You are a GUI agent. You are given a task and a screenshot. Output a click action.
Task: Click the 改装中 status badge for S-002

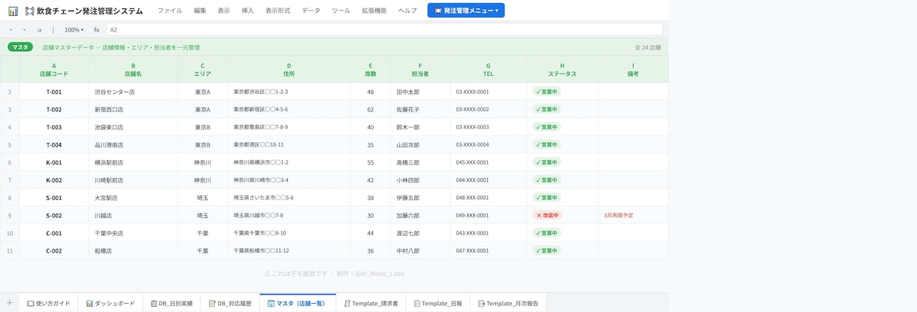(x=547, y=215)
